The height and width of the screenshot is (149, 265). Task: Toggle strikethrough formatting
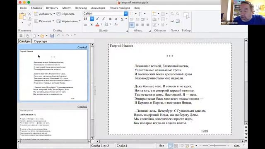pos(86,25)
